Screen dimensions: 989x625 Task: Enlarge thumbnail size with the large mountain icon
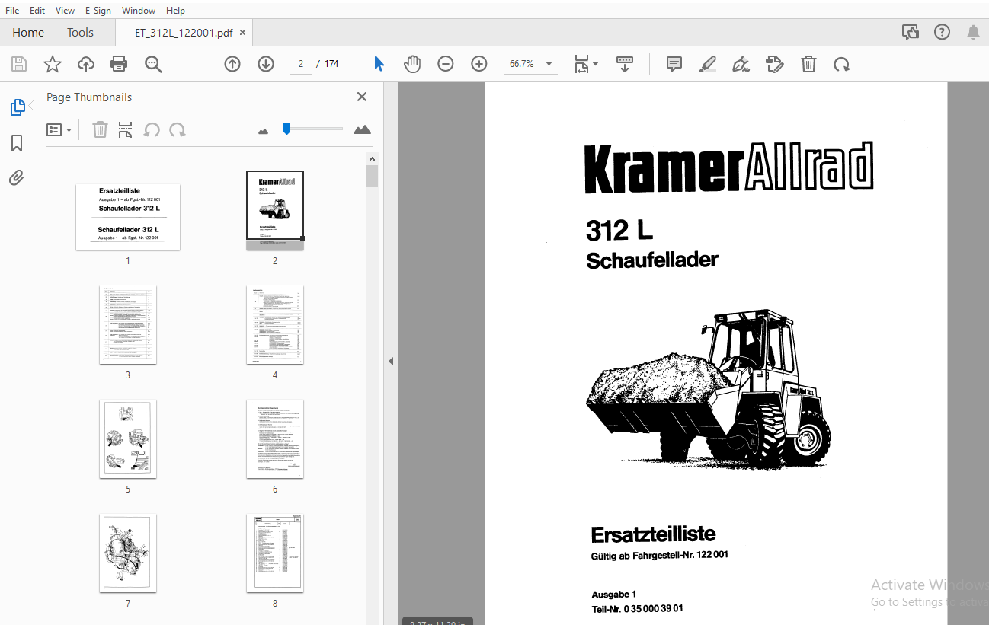(x=363, y=129)
